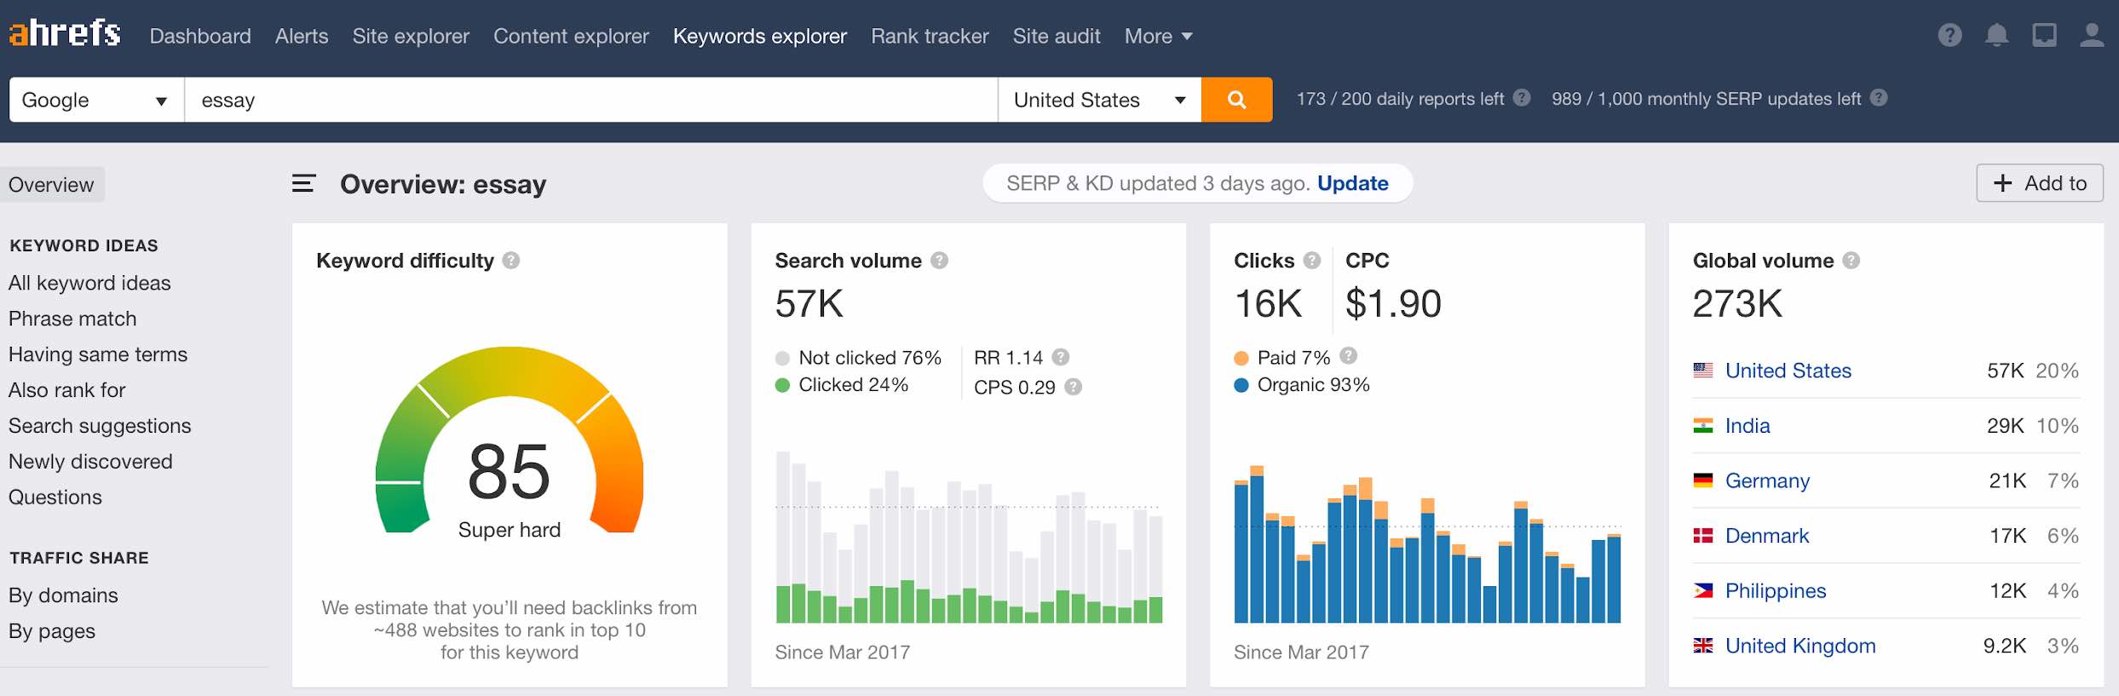2119x696 pixels.
Task: Open the user account profile icon
Action: pyautogui.click(x=2092, y=35)
